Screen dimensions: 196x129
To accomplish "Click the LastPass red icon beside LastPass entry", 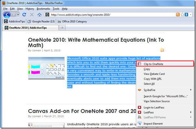I will (x=140, y=112).
